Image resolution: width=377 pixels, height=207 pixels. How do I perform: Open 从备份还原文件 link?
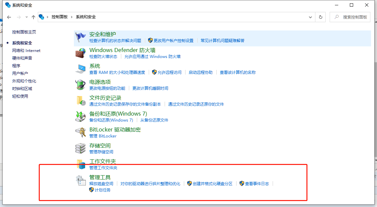(154, 120)
